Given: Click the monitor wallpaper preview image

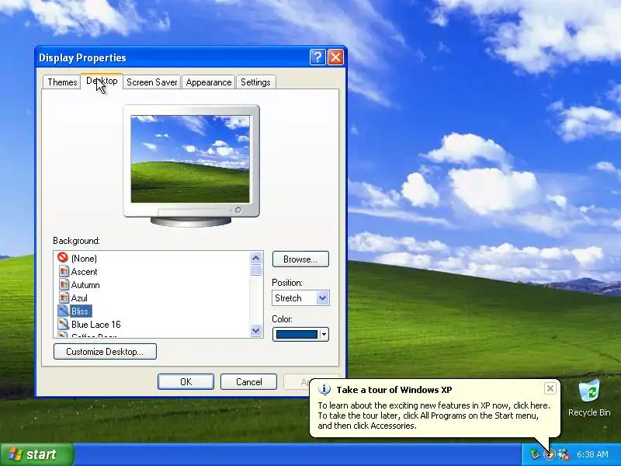Looking at the screenshot, I should coord(190,159).
